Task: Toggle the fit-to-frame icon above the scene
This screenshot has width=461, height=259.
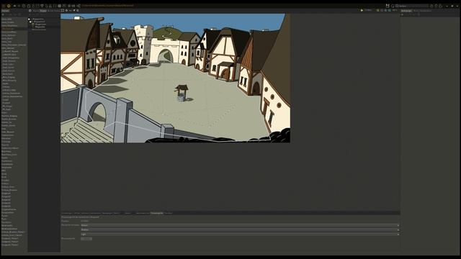Action: coord(63,10)
